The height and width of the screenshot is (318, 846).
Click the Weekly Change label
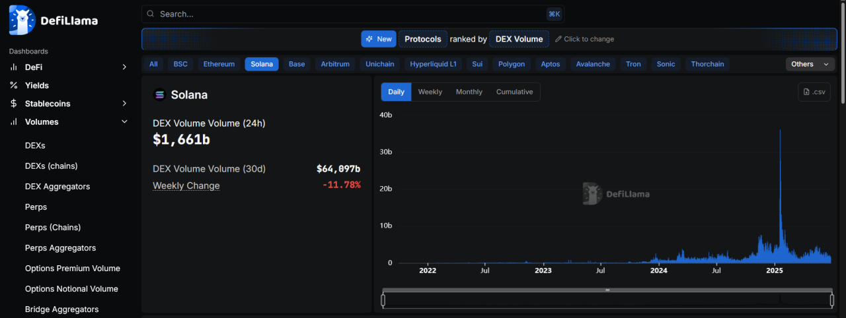click(x=186, y=185)
